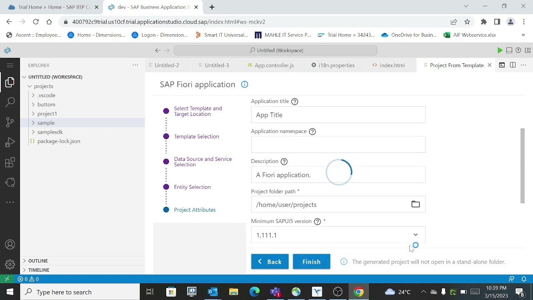Switch to the index.html tab
Screen dimensions: 533x300
pyautogui.click(x=392, y=65)
